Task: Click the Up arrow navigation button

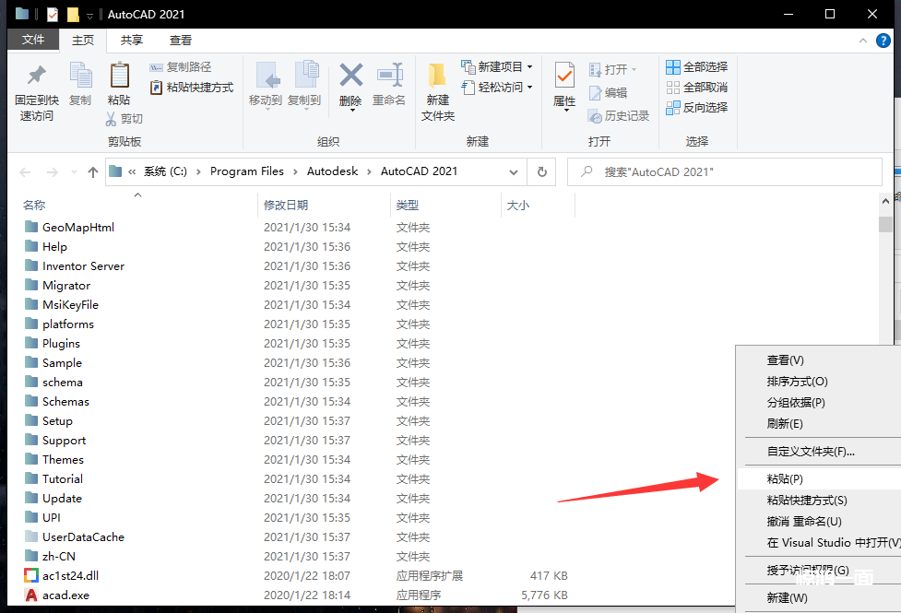Action: point(92,172)
